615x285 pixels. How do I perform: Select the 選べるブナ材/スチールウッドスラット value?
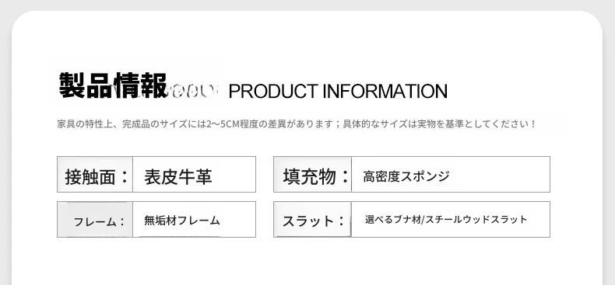(446, 220)
